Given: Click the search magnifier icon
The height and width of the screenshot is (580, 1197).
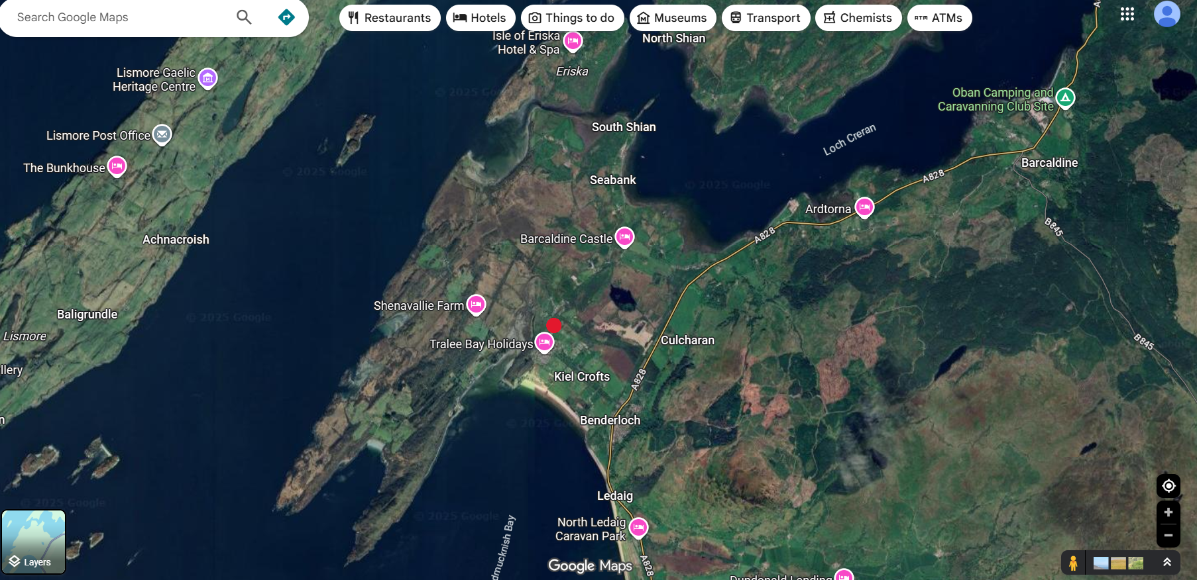Looking at the screenshot, I should tap(244, 17).
